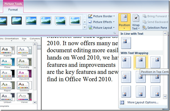Click text 'find in Office Word 2010.'
The image size is (170, 111).
coord(80,79)
